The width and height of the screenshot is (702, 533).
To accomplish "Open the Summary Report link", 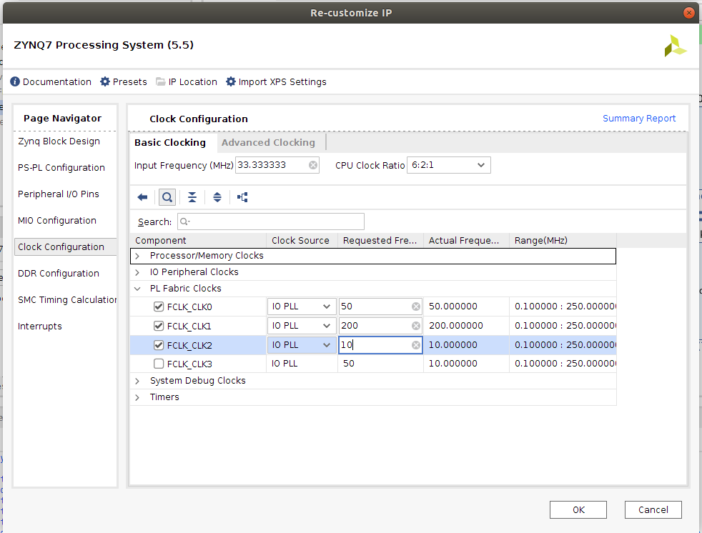I will tap(638, 119).
